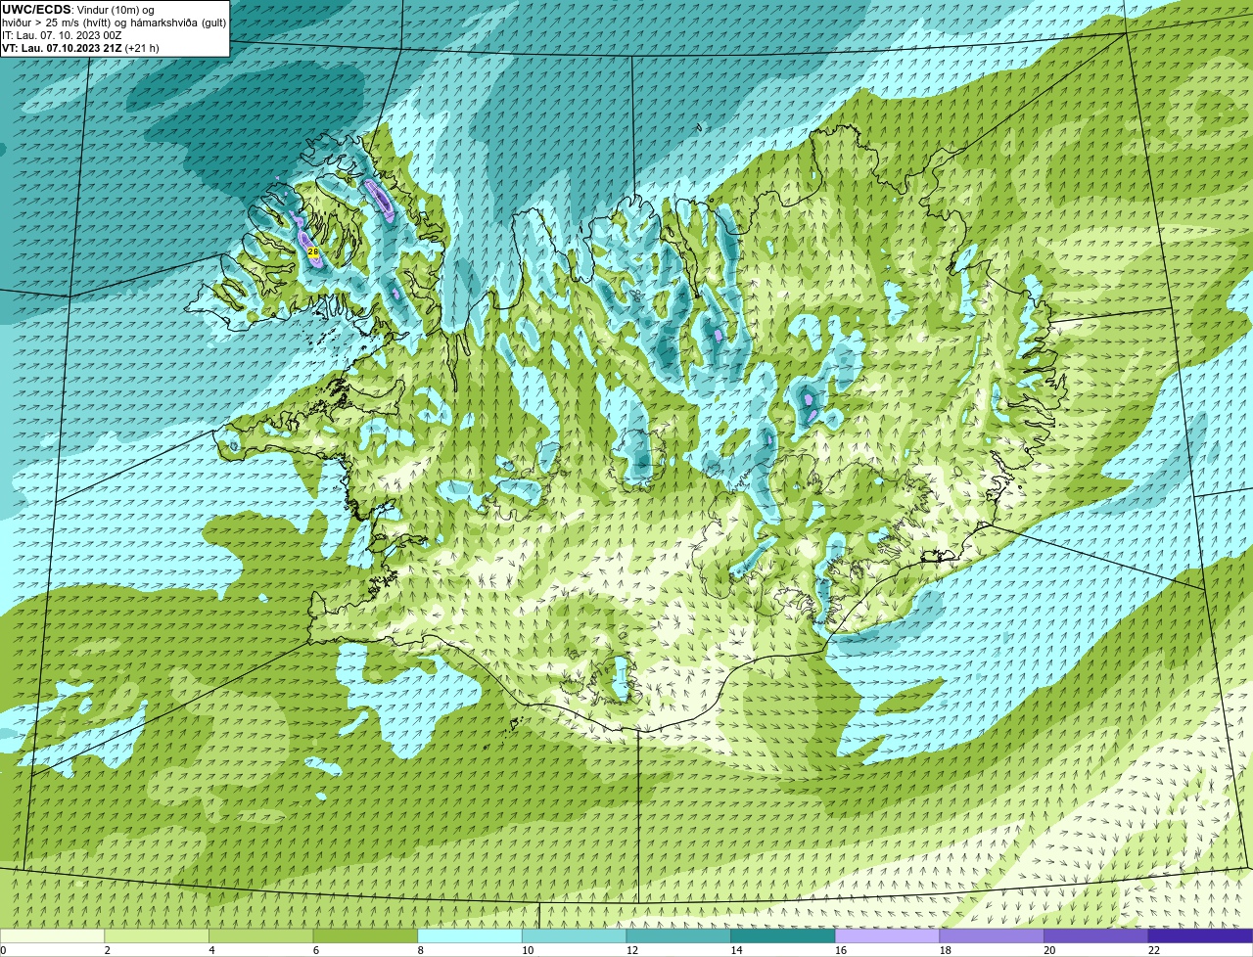Pick the 18–20 m/s purple legend swatch
The image size is (1253, 957).
[x=992, y=935]
